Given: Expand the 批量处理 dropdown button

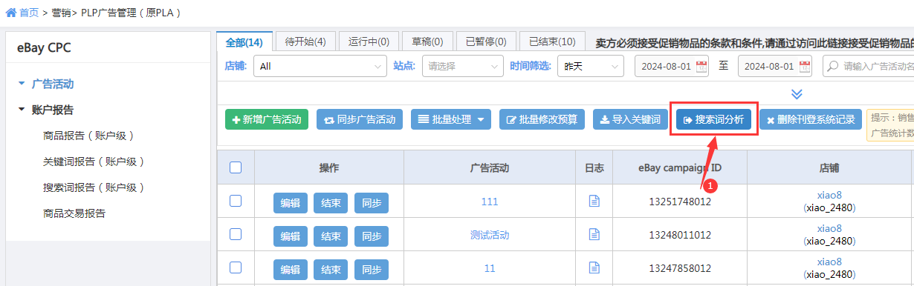Looking at the screenshot, I should (x=451, y=119).
